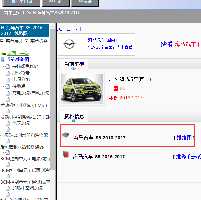201x200 pixels.
Task: Click the page icon beside 接地点
Action: (x=8, y=86)
